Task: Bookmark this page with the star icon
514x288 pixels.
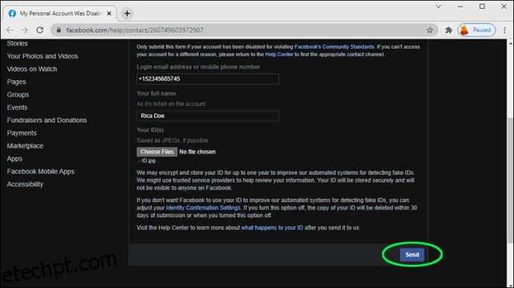Action: point(430,31)
